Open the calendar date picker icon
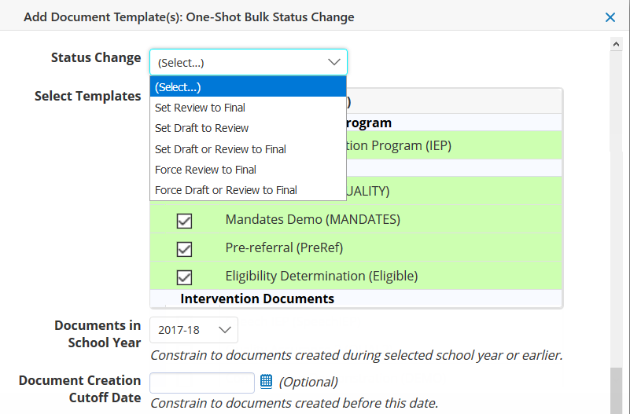Screen dimensions: 630x414 tap(266, 382)
